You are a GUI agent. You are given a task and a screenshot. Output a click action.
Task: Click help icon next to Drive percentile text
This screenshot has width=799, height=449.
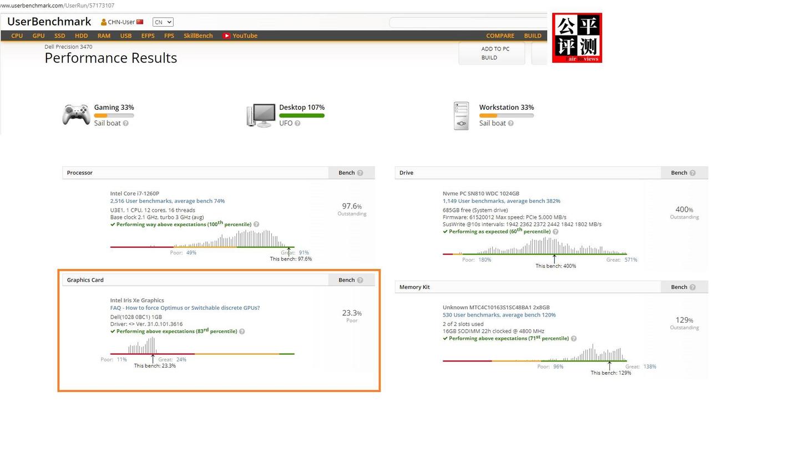tap(555, 232)
